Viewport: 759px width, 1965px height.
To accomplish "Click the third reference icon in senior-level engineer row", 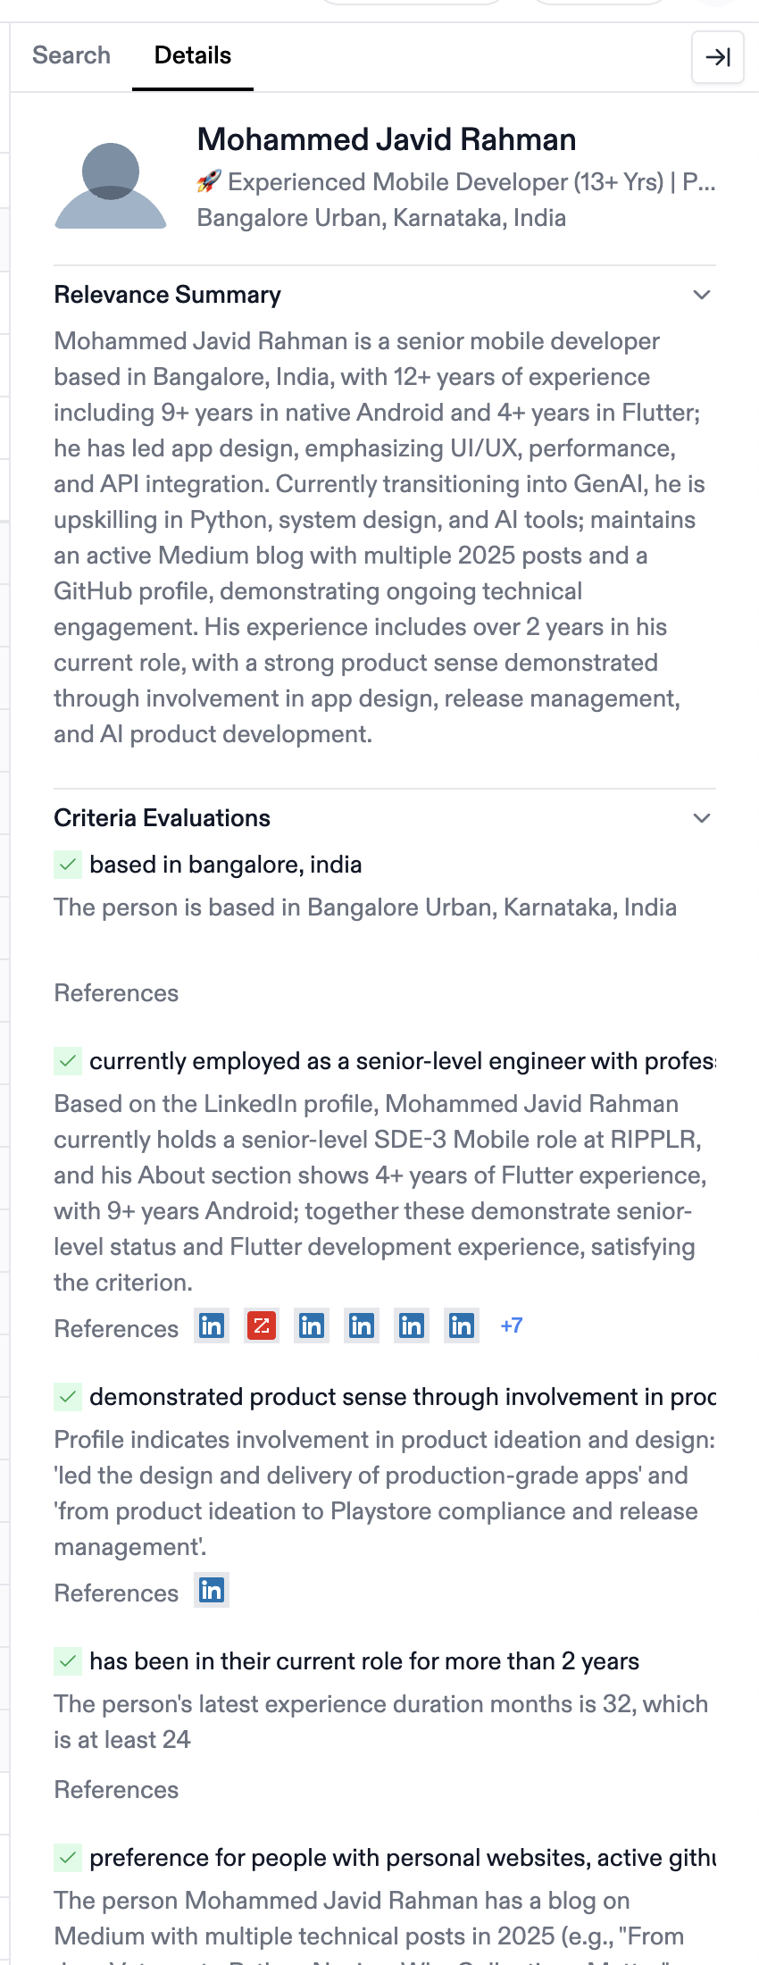I will tap(312, 1326).
